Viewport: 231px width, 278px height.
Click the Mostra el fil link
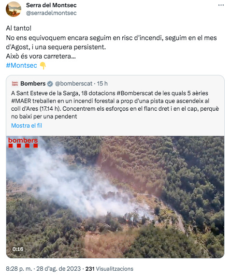[27, 126]
